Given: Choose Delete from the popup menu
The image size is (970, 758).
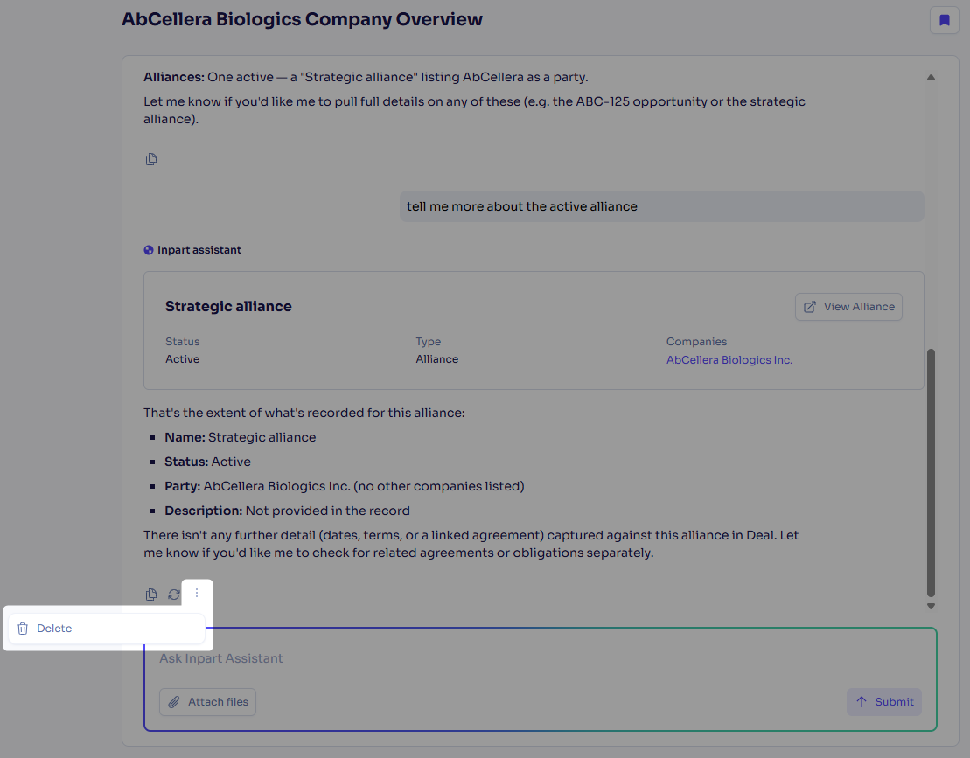Looking at the screenshot, I should point(107,628).
